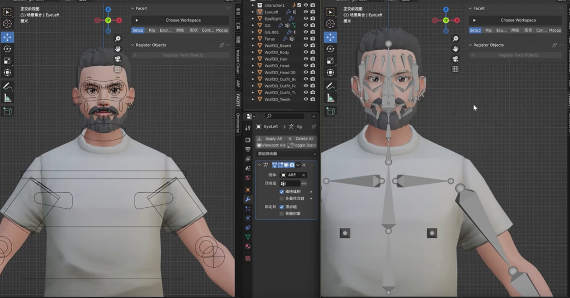The height and width of the screenshot is (298, 570).
Task: Open the 添加修改器 dropdown
Action: coord(287,154)
